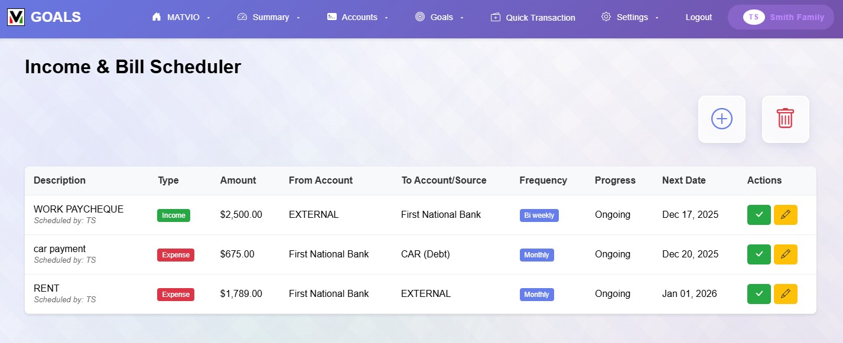Edit the RENT schedule with pencil icon
Screen dimensions: 843x343
[x=785, y=294]
